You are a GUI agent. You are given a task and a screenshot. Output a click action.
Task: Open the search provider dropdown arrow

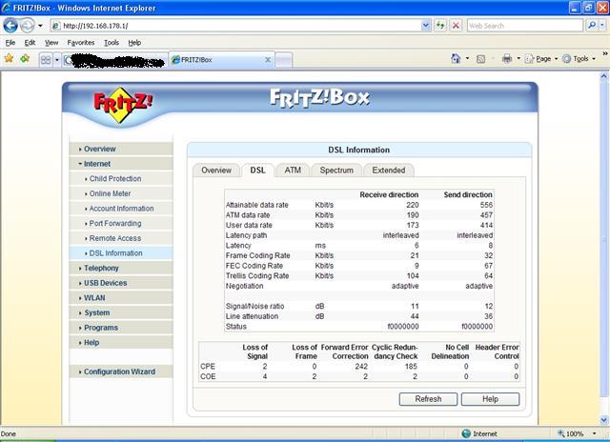point(602,26)
